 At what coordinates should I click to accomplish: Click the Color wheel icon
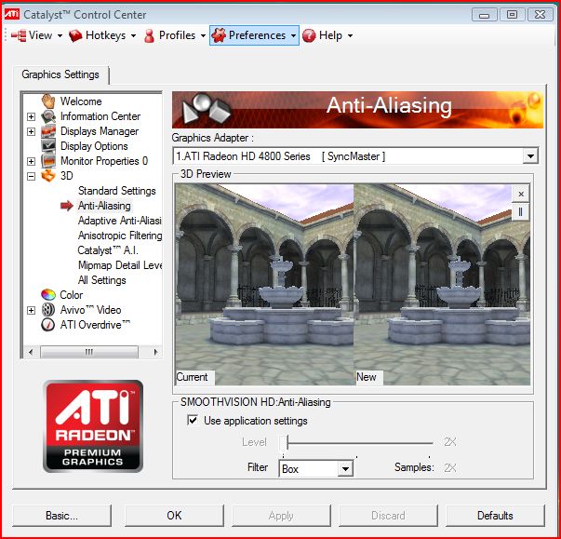(48, 295)
